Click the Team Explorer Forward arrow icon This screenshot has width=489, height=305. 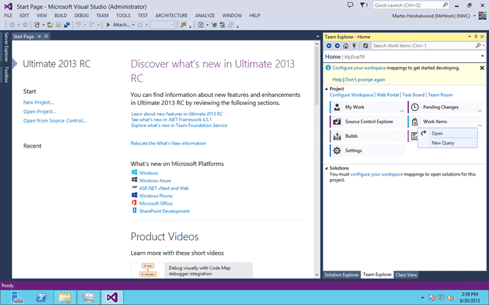(337, 46)
